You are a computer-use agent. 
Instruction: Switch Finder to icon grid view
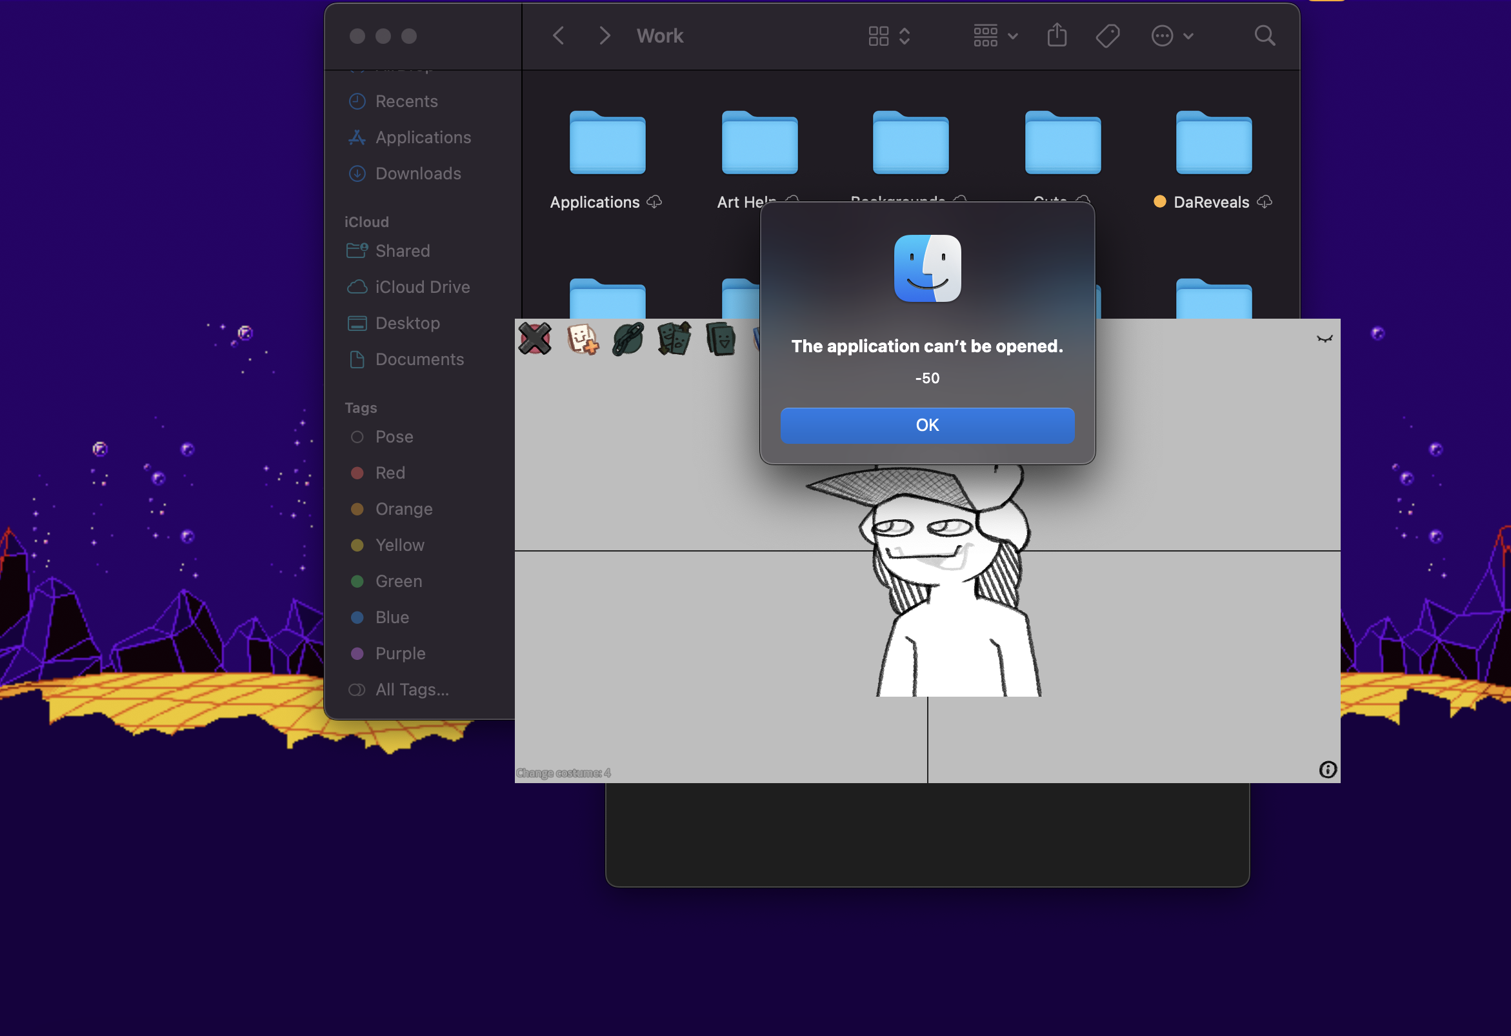878,35
